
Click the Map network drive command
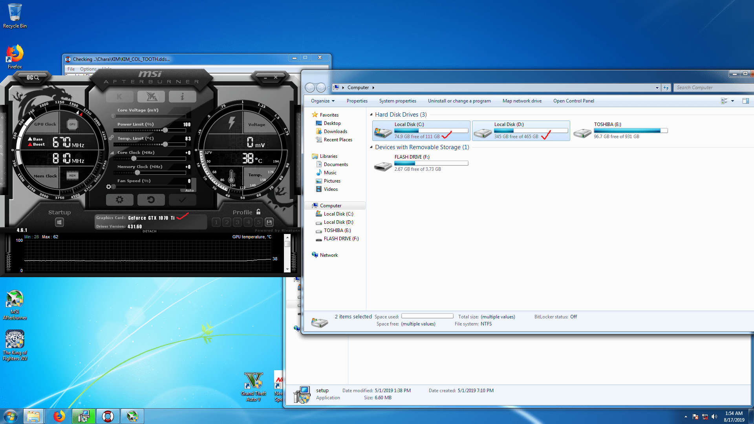tap(522, 101)
